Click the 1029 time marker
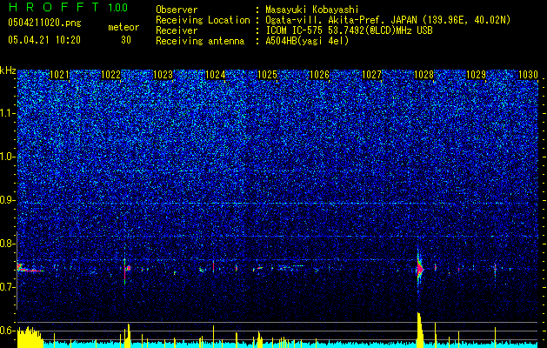This screenshot has width=547, height=348. tap(477, 75)
